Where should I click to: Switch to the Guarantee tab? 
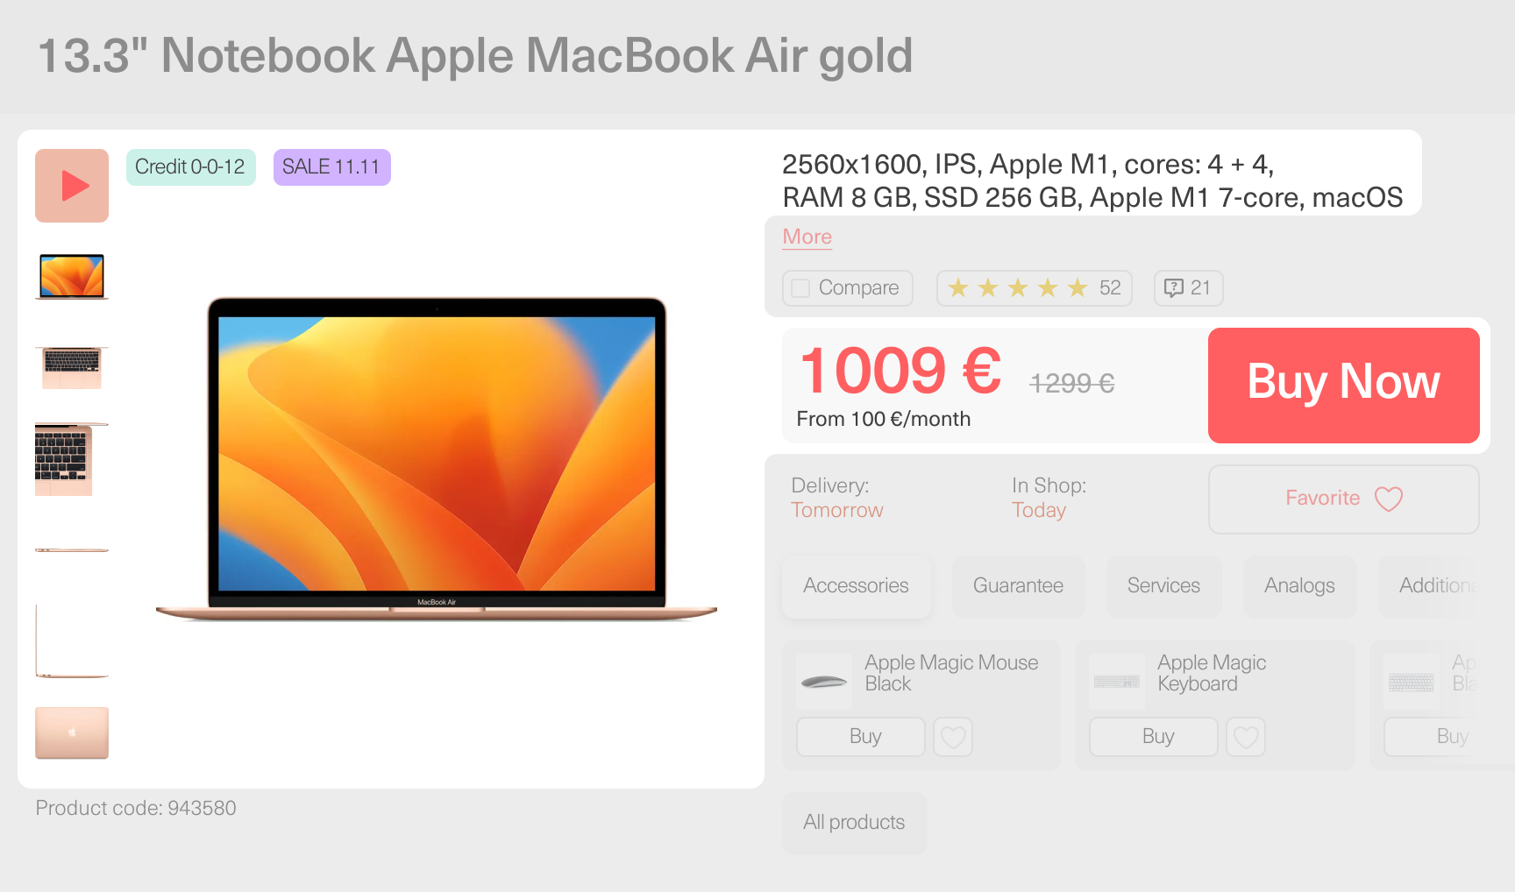point(1018,586)
